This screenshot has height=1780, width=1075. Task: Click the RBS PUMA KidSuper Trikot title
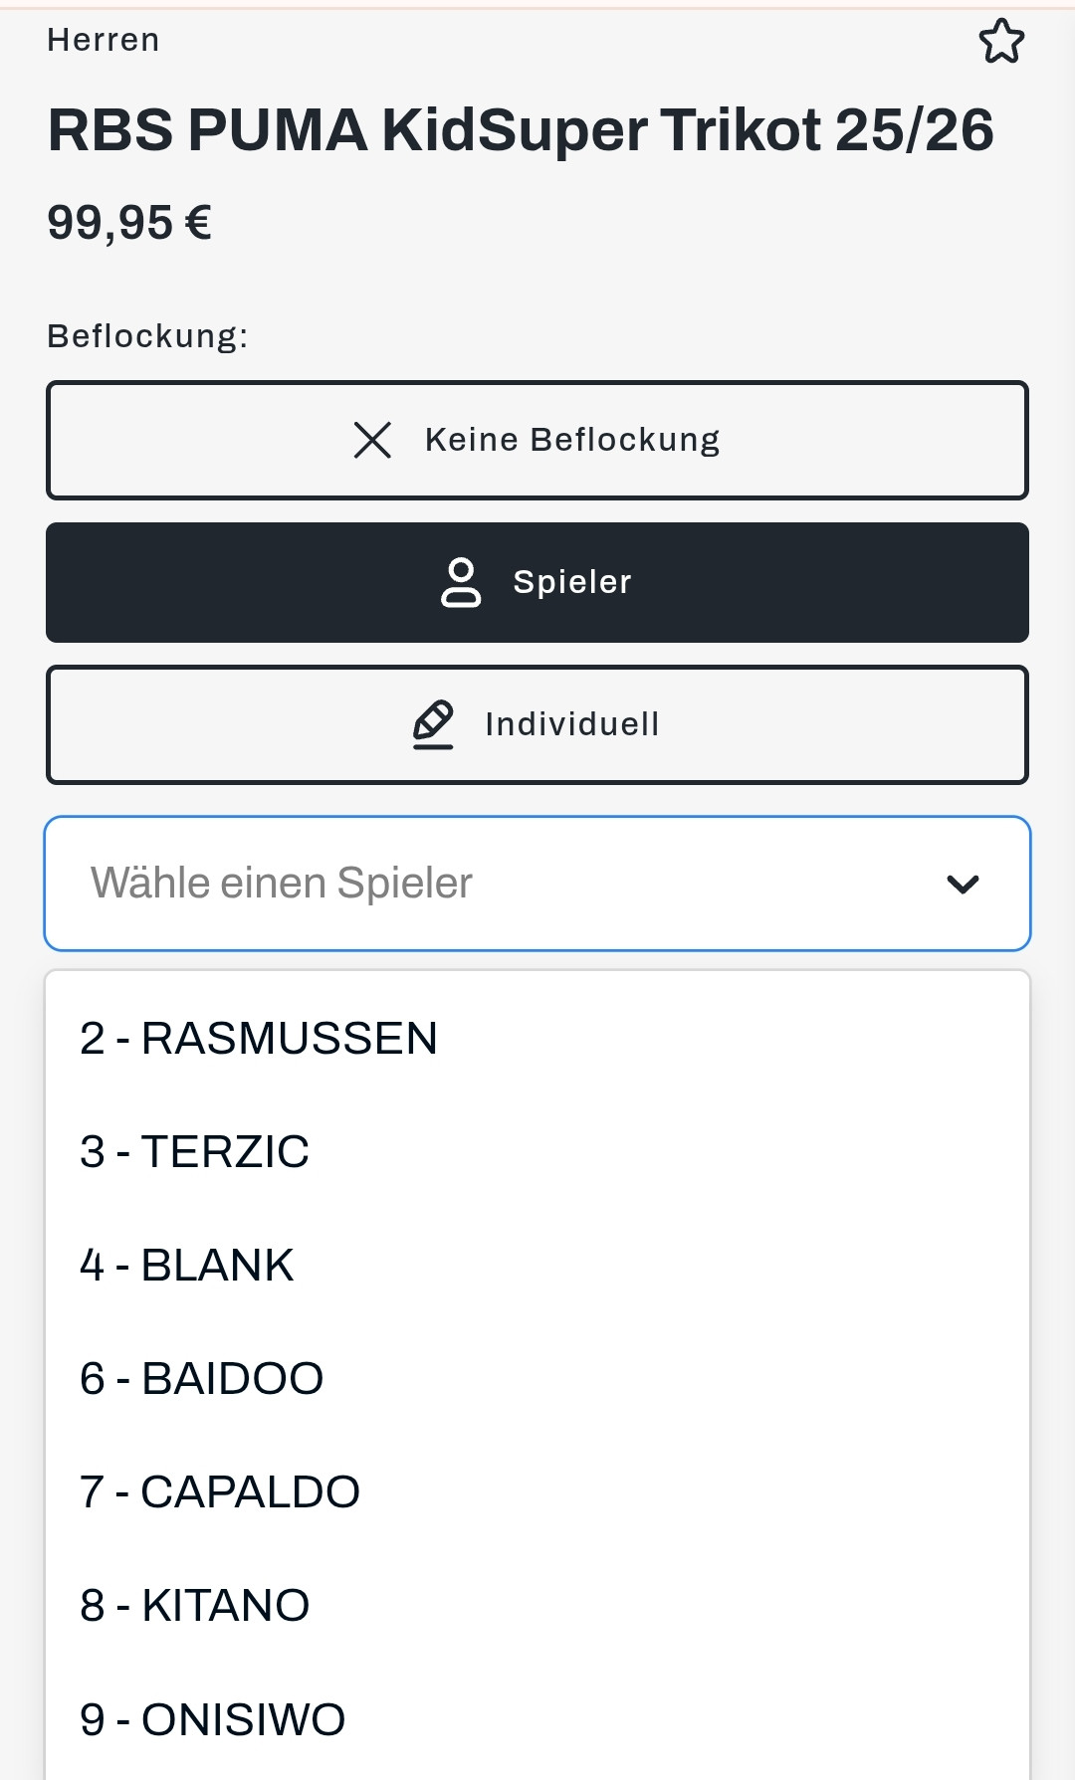click(521, 130)
